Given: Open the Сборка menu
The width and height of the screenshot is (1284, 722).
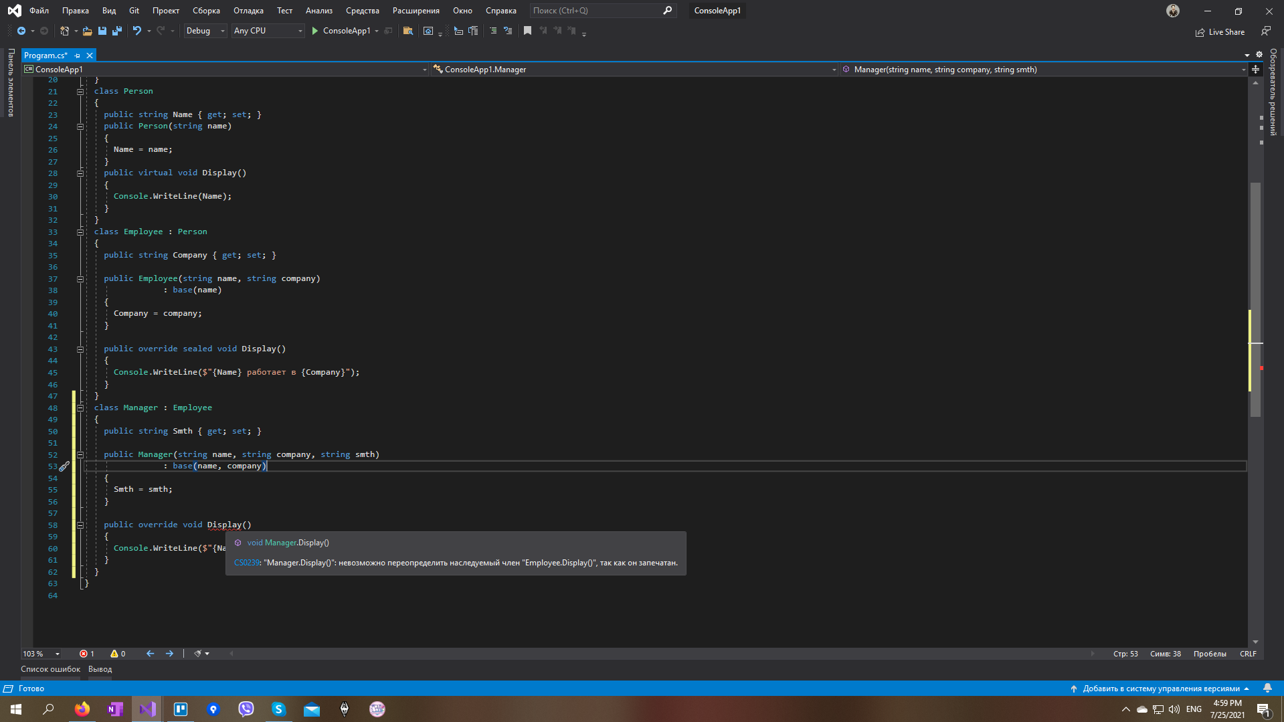Looking at the screenshot, I should point(206,11).
